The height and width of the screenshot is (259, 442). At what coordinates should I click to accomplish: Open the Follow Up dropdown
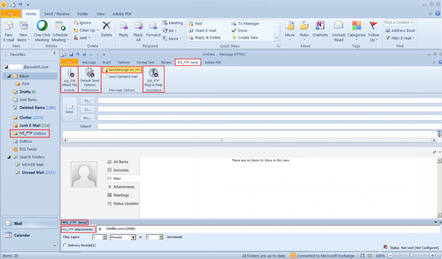(377, 40)
